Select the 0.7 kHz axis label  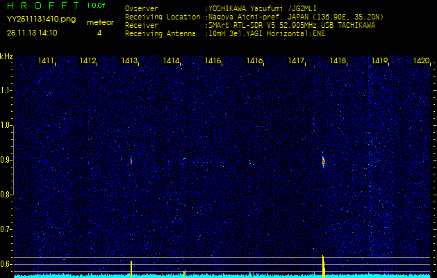click(x=6, y=229)
